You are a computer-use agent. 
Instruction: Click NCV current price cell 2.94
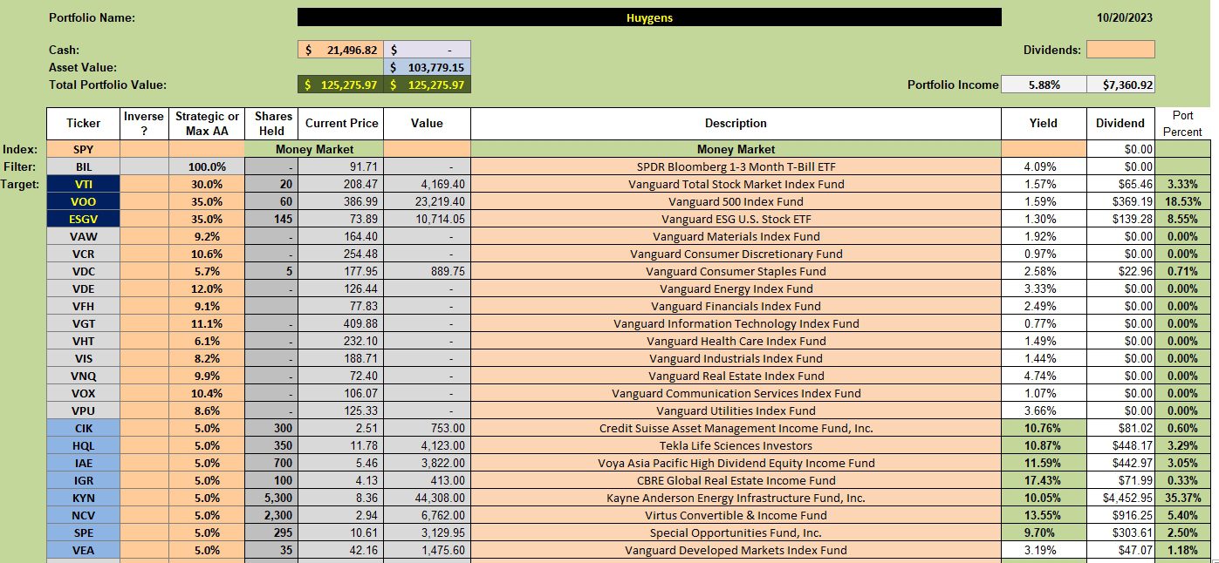coord(340,515)
